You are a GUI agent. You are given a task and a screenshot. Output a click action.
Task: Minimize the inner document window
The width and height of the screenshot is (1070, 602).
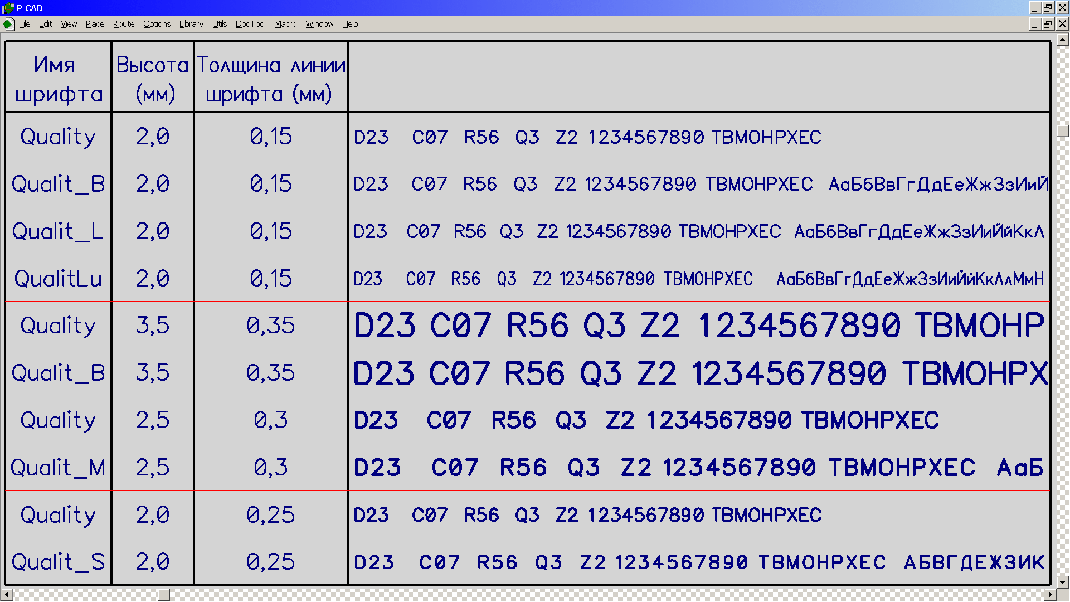(x=1034, y=24)
